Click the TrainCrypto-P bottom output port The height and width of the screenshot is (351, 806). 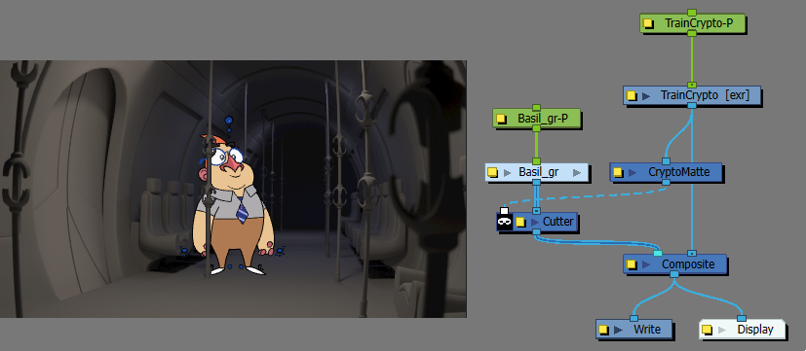(692, 33)
